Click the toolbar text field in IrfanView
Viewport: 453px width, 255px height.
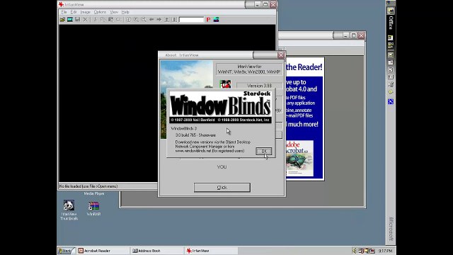[191, 20]
